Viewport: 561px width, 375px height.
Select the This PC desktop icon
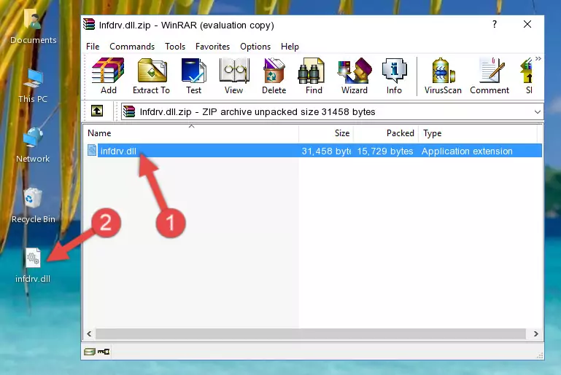[33, 86]
